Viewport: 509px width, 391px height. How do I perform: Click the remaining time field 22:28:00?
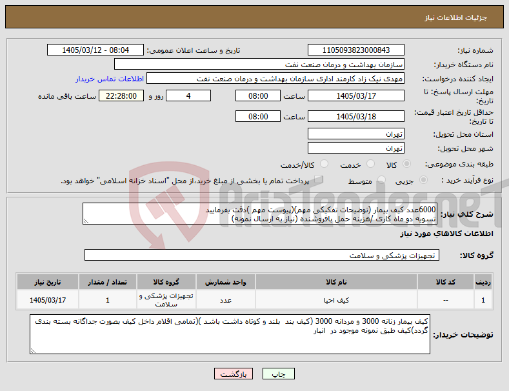[x=121, y=95]
